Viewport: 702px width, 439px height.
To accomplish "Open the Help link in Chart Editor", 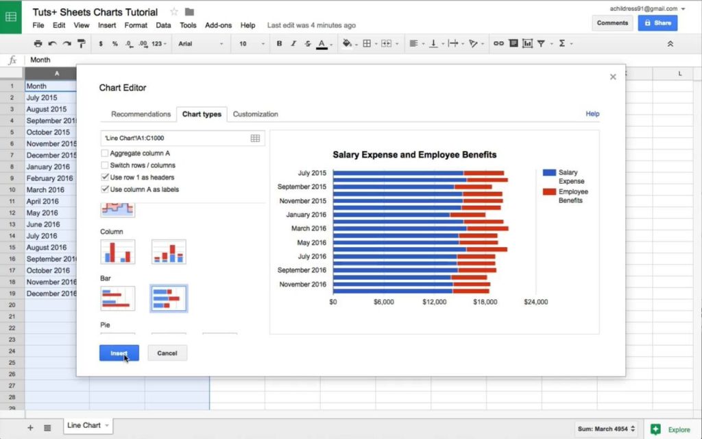I will (592, 114).
